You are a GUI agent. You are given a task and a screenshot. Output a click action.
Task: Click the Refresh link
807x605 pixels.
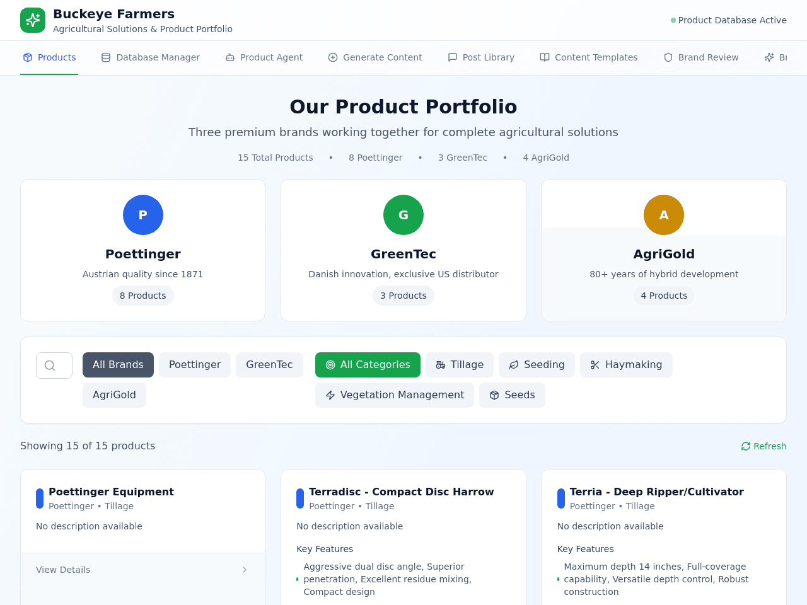pos(763,446)
